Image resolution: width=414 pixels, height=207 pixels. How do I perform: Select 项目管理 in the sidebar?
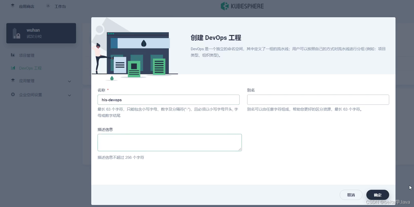[x=27, y=55]
